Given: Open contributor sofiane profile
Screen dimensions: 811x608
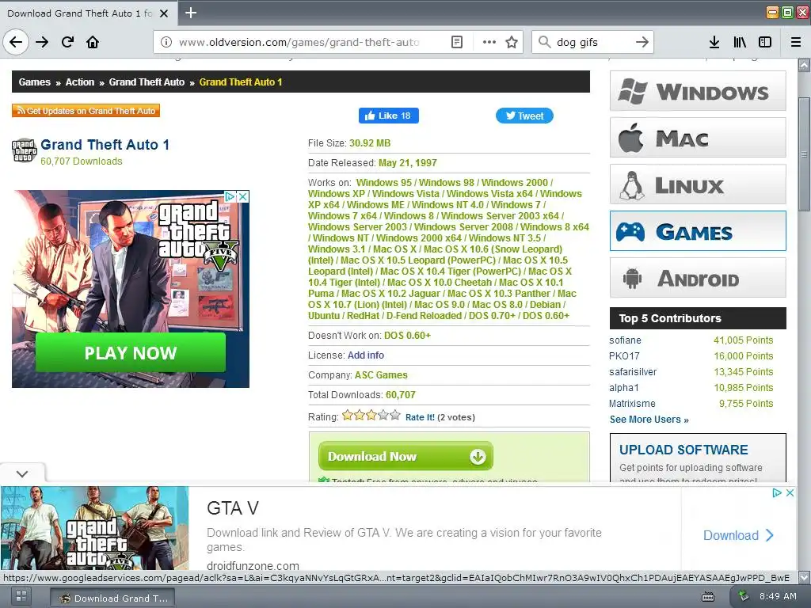Looking at the screenshot, I should [x=625, y=340].
